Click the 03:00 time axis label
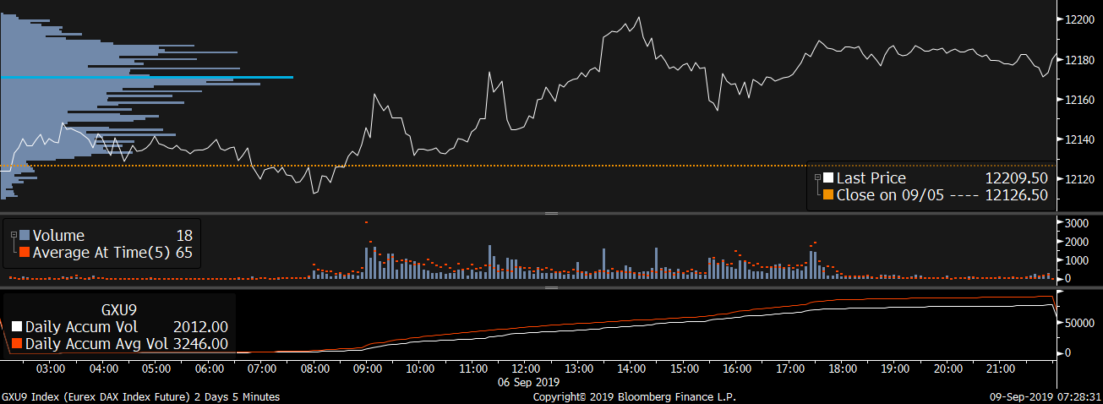Viewport: 1103px width, 404px height. (51, 369)
